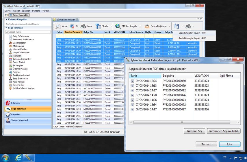This screenshot has height=162, width=247.
Task: Click the İncele magnifier icon
Action: point(58,26)
